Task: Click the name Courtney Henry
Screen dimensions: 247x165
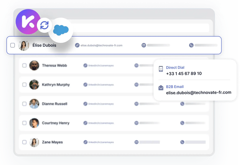Action: click(56, 123)
